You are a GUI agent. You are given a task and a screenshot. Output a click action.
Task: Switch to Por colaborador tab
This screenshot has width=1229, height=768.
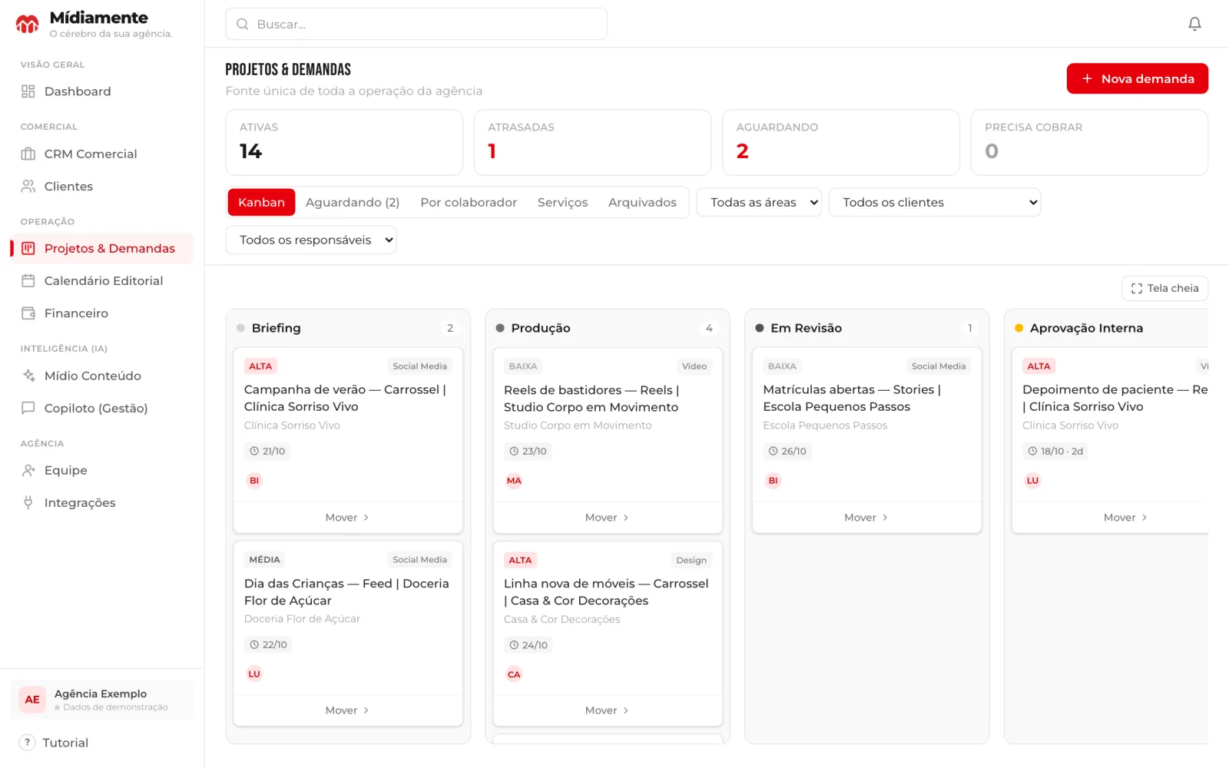point(469,202)
